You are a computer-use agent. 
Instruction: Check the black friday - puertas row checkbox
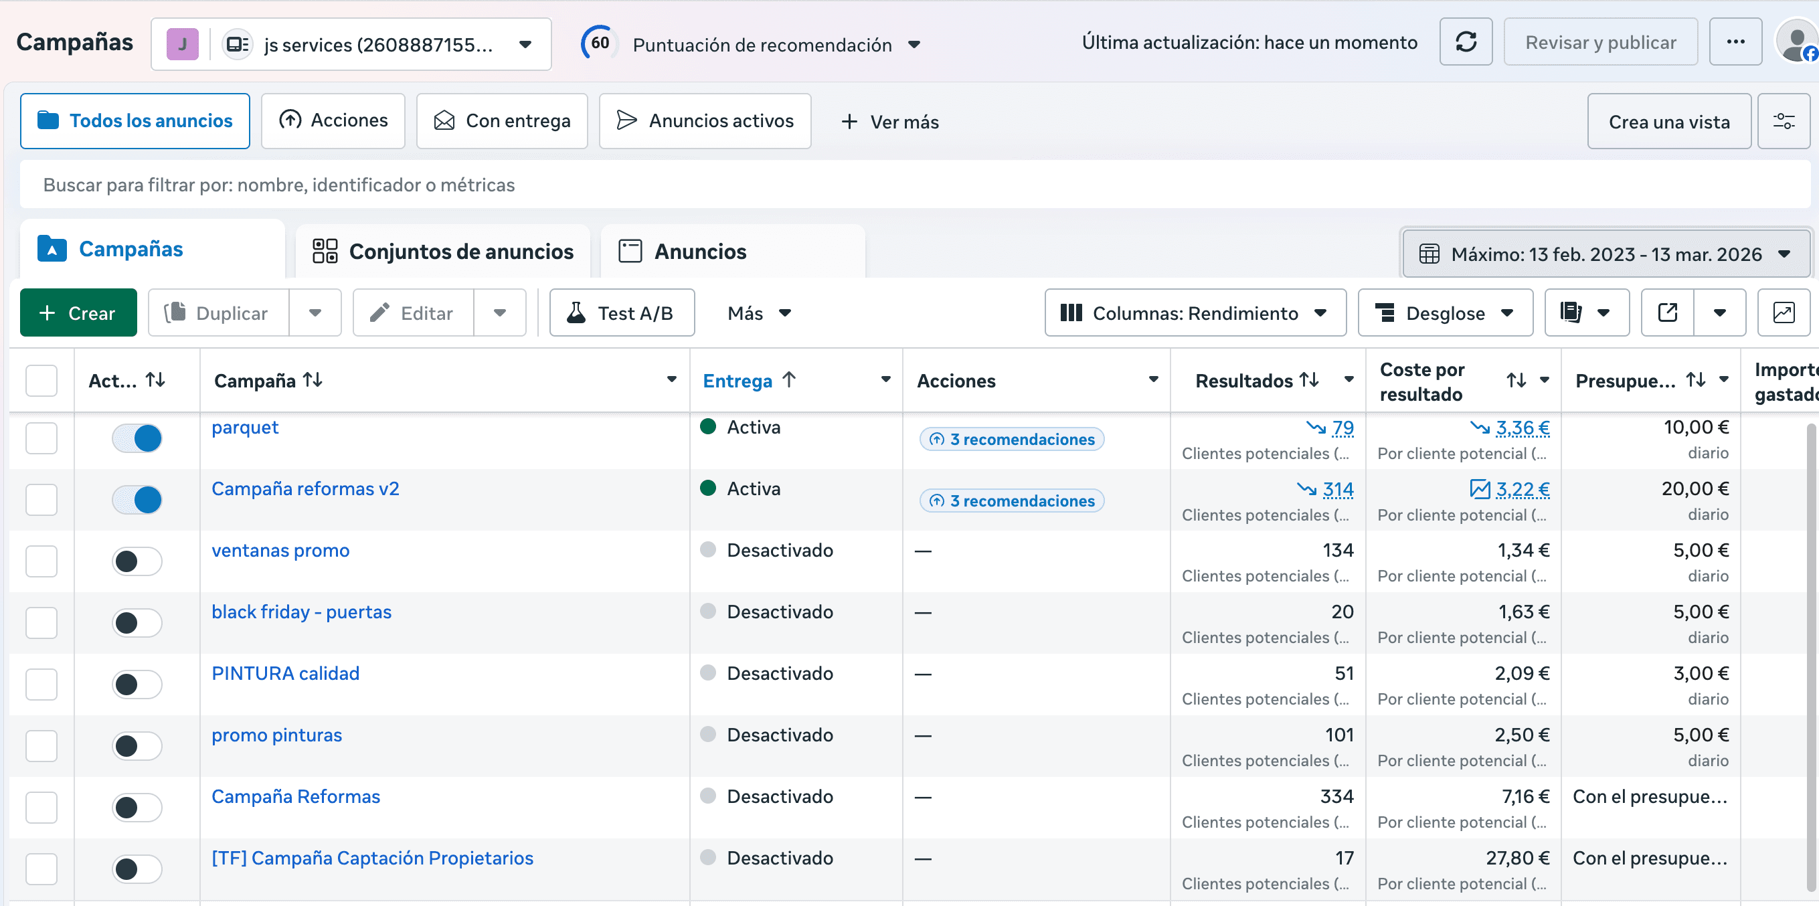[x=41, y=623]
